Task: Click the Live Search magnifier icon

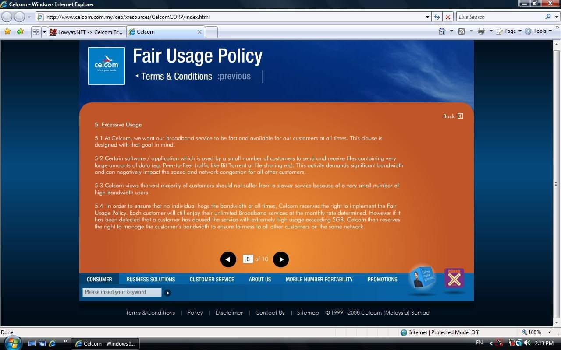Action: (548, 17)
